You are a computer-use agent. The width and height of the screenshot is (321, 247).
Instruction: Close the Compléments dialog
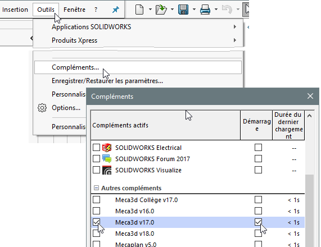(310, 96)
